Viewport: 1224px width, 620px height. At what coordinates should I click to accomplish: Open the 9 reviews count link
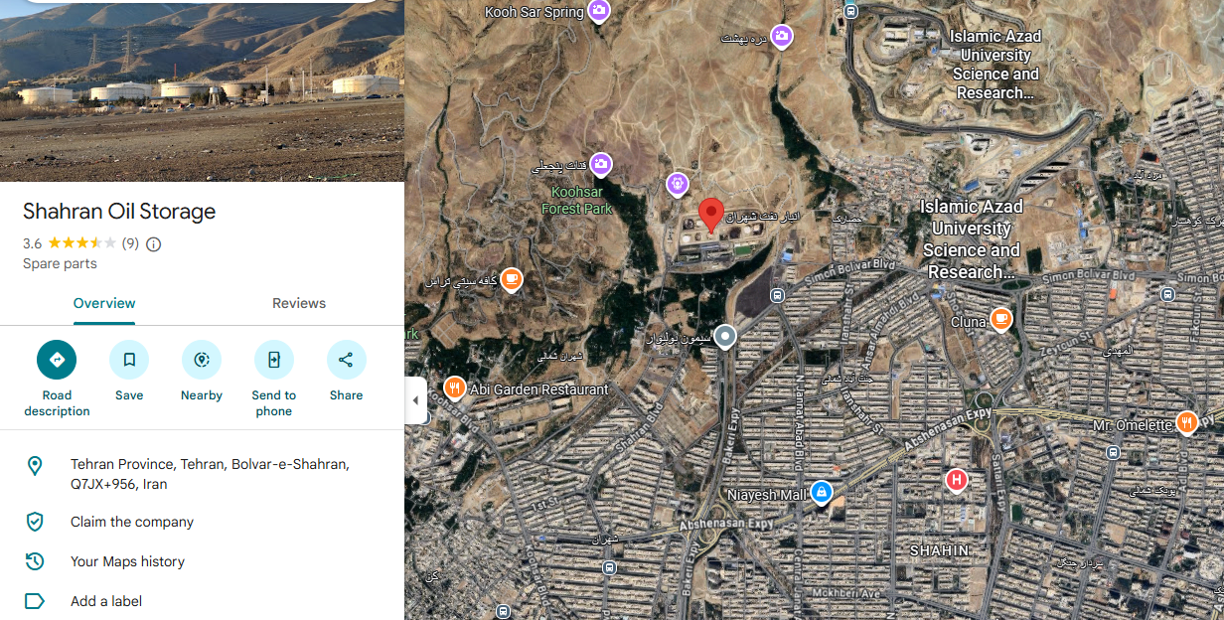pyautogui.click(x=130, y=243)
